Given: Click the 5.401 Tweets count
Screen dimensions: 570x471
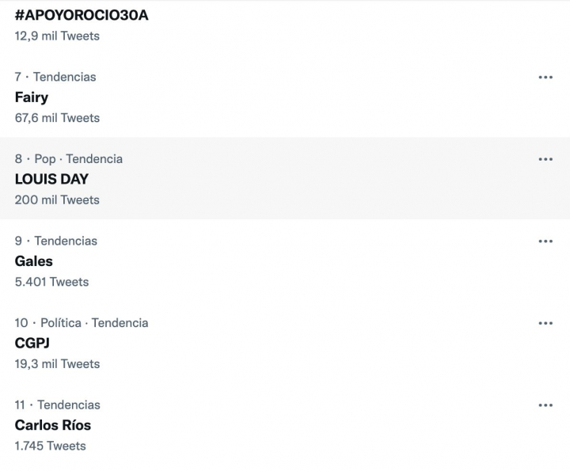Looking at the screenshot, I should [51, 282].
